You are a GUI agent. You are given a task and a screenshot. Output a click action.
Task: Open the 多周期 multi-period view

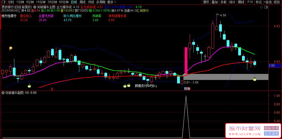click(101, 2)
